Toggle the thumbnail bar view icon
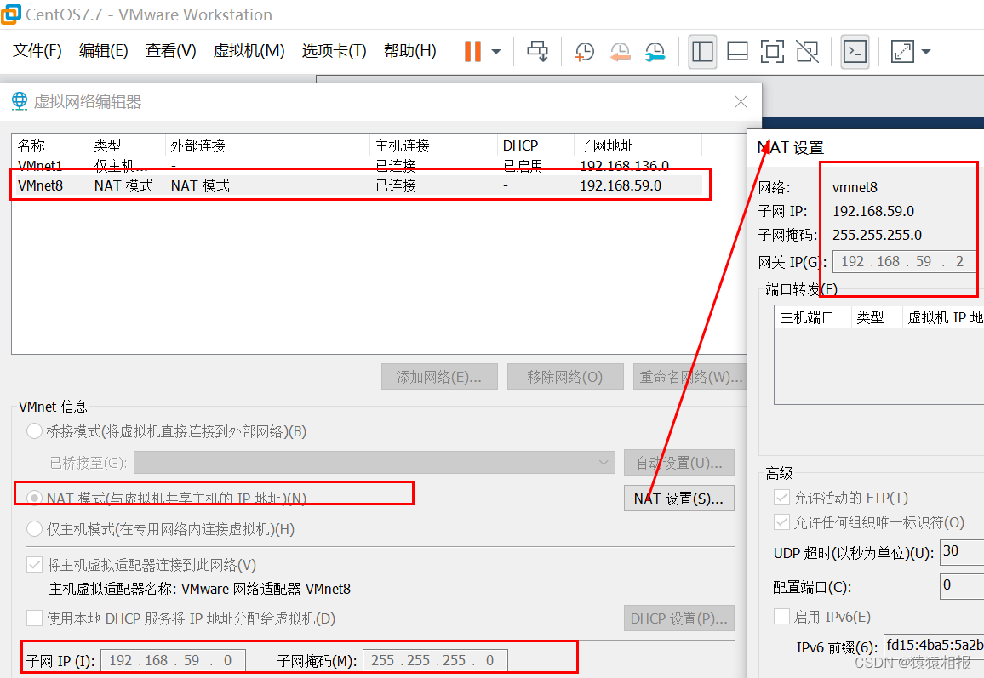The image size is (984, 678). click(x=737, y=51)
